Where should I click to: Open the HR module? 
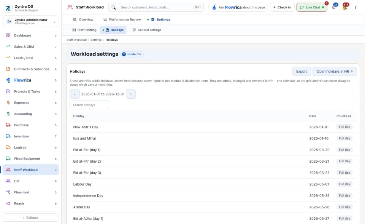(x=31, y=181)
